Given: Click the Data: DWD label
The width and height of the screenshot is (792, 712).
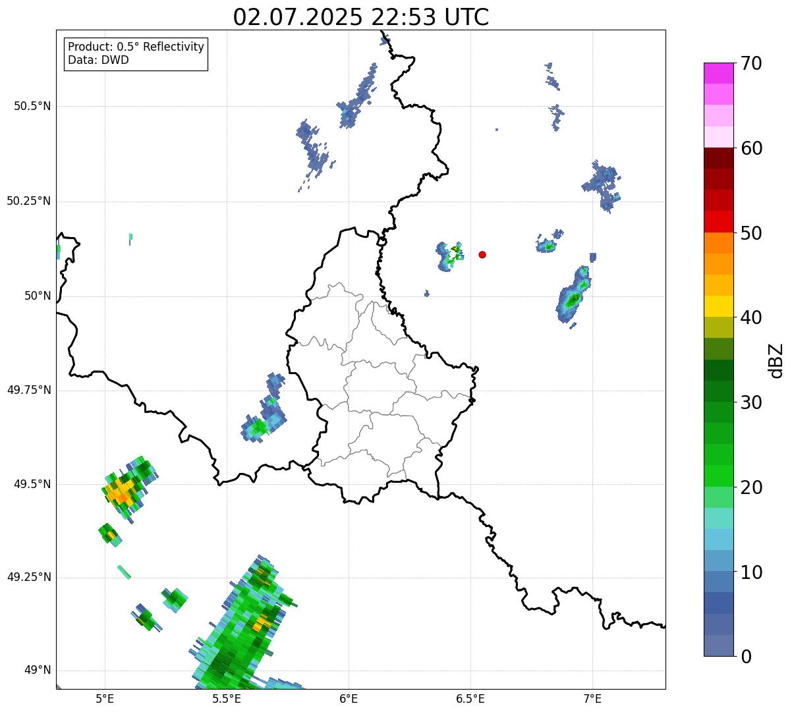Looking at the screenshot, I should coord(98,61).
